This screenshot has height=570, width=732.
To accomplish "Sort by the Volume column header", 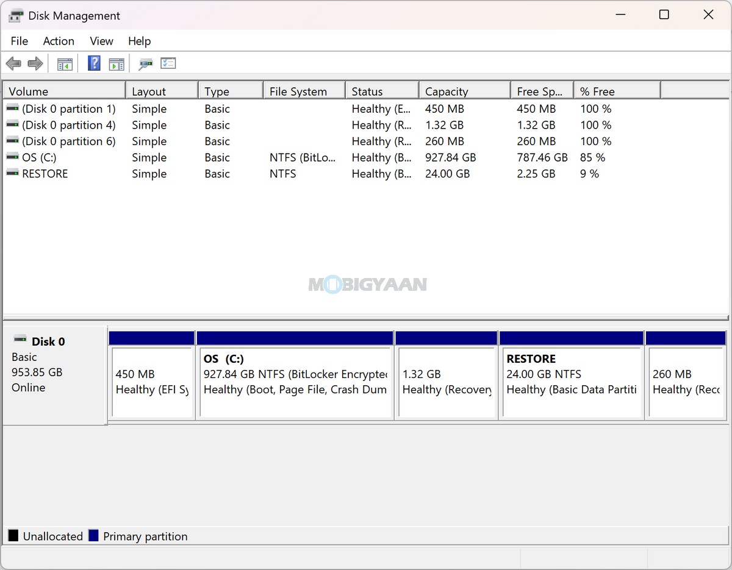I will (x=64, y=91).
